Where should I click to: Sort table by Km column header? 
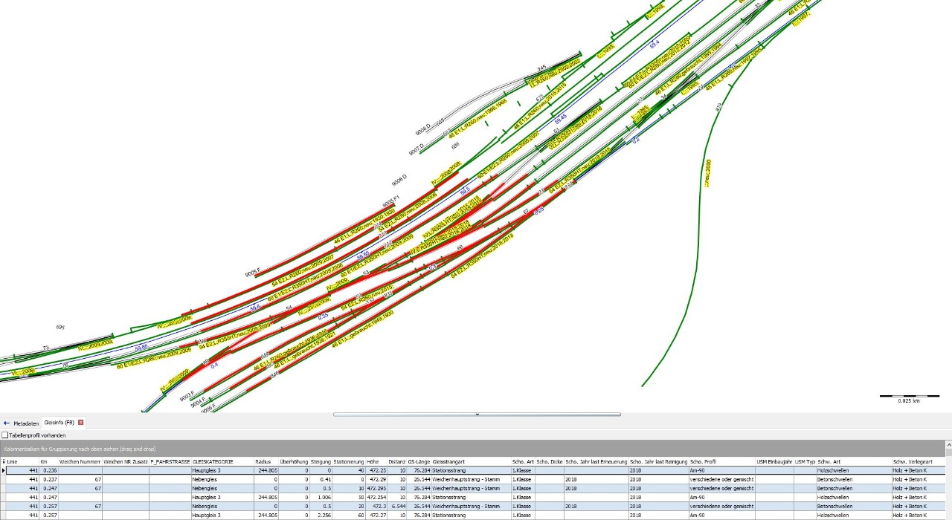(x=44, y=461)
